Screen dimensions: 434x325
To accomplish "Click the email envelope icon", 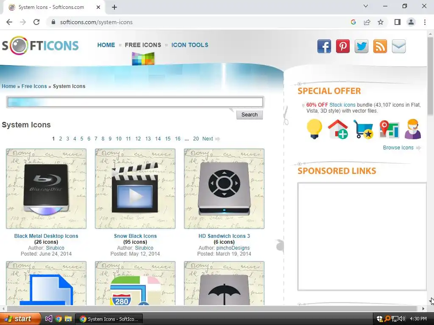I will (399, 46).
